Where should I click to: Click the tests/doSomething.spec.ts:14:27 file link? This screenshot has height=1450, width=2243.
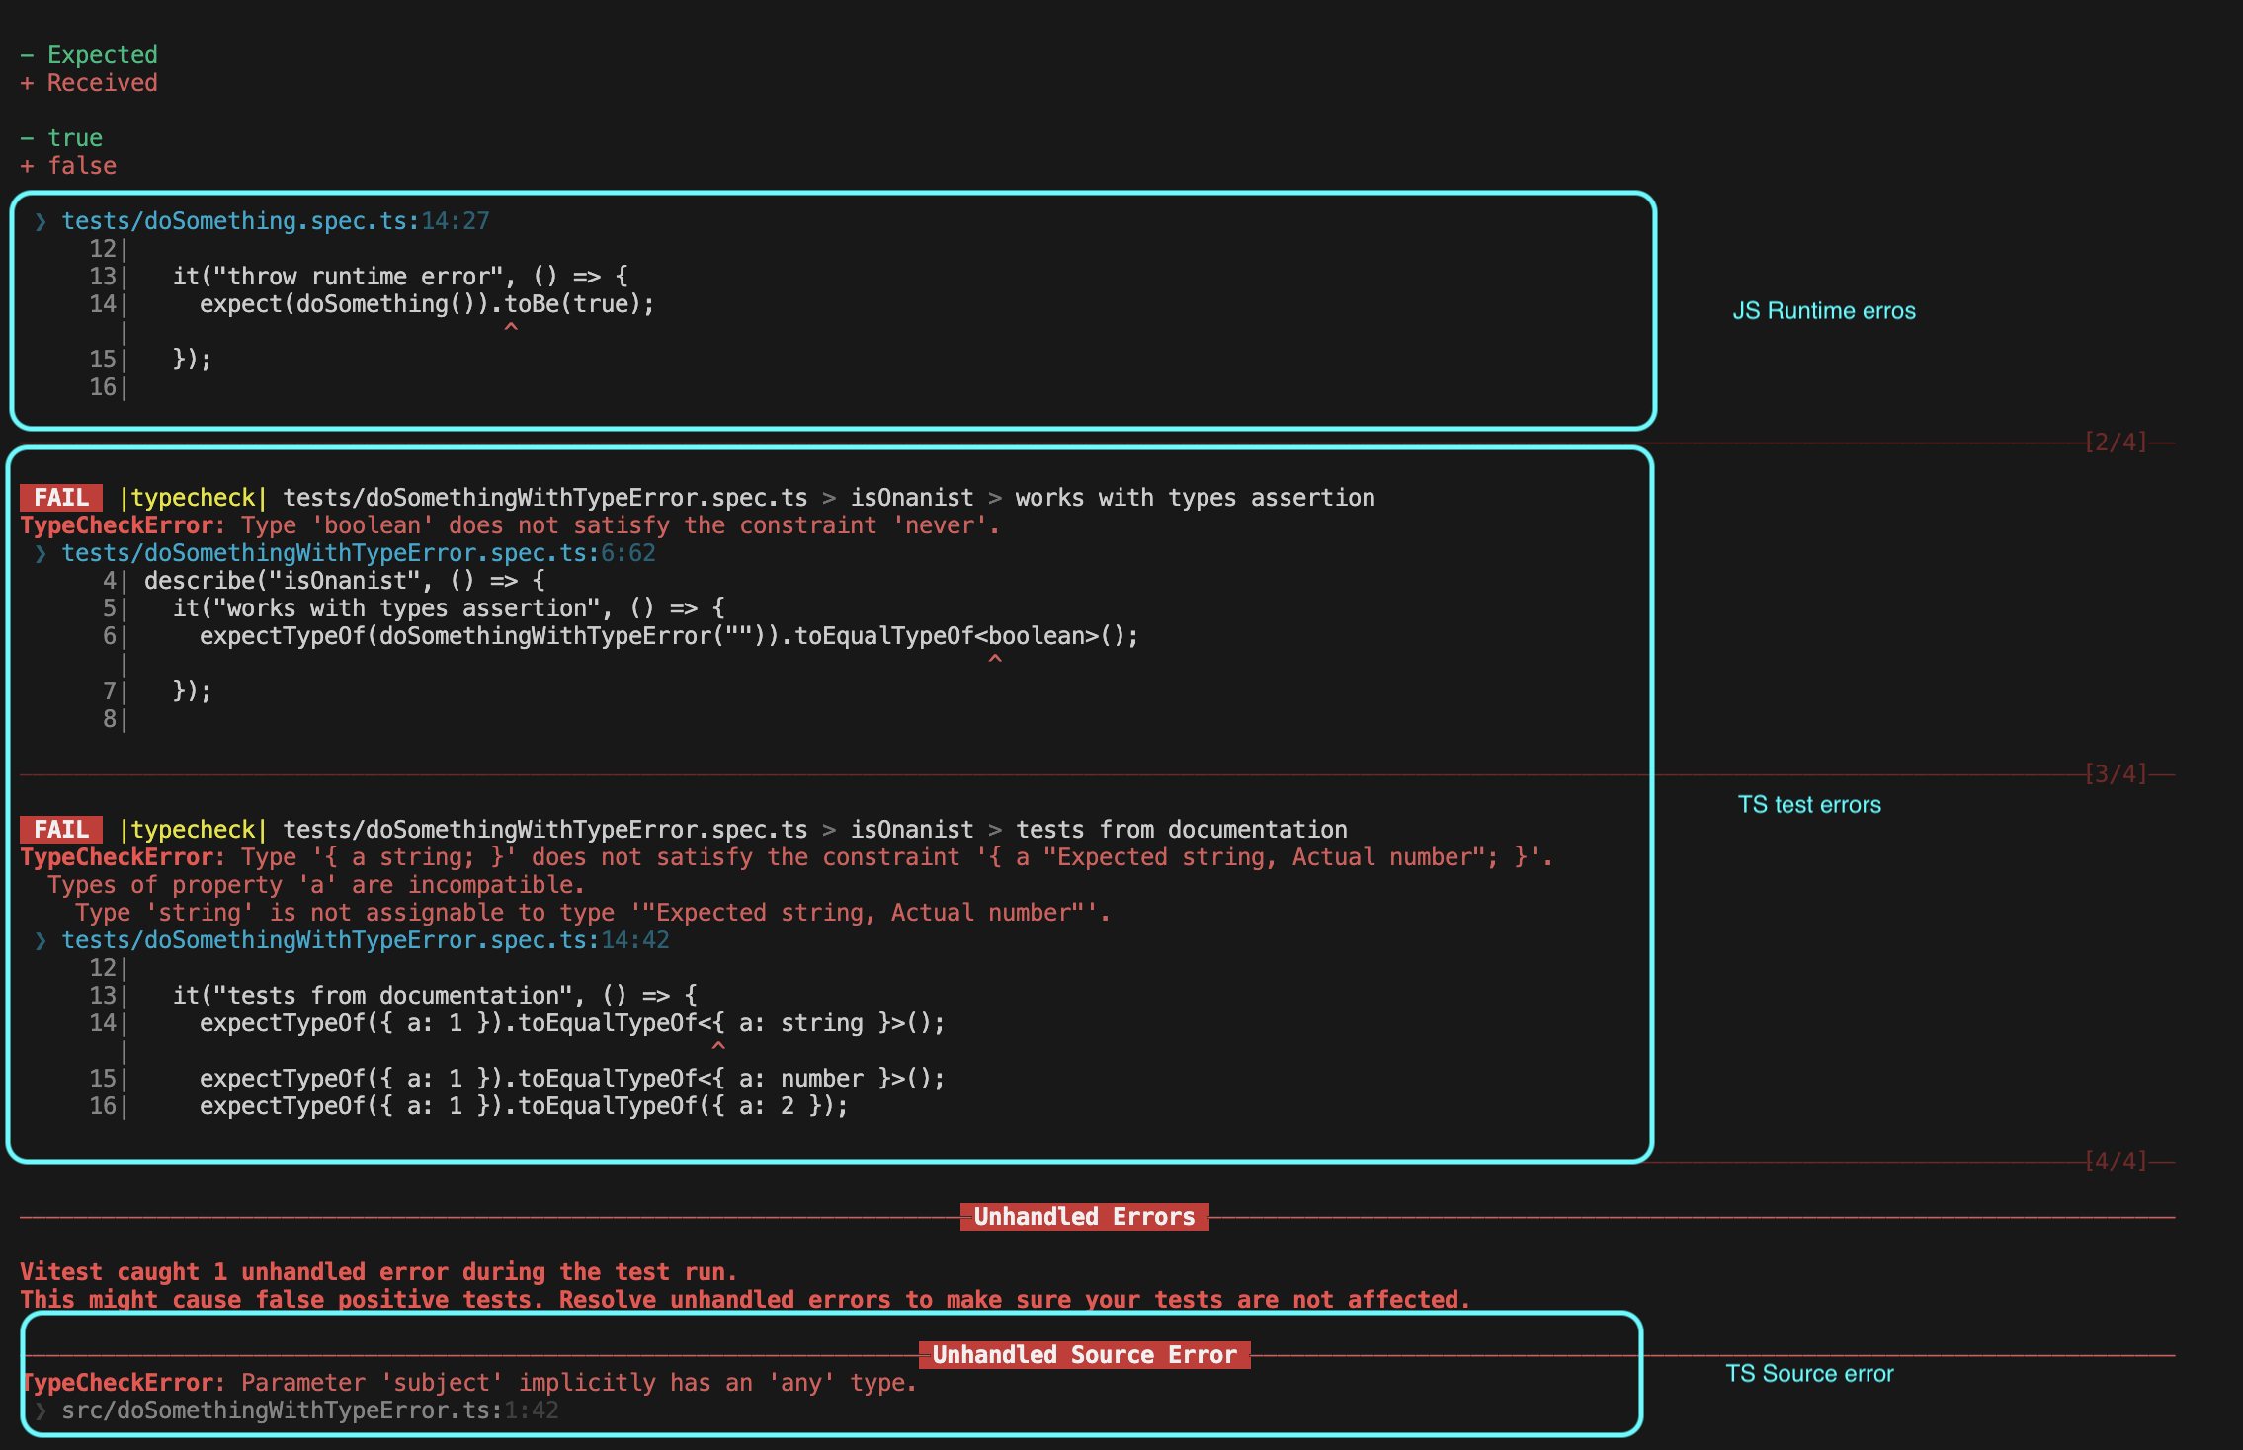click(275, 221)
